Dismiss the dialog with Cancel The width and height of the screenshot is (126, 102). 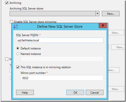pos(95,92)
